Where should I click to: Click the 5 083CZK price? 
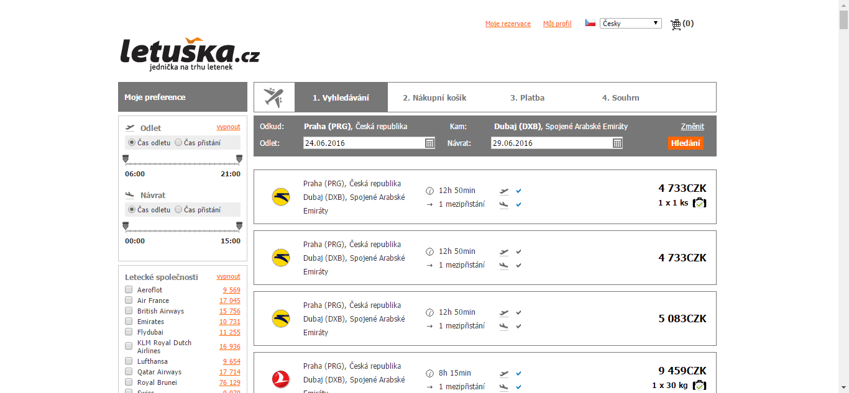682,318
